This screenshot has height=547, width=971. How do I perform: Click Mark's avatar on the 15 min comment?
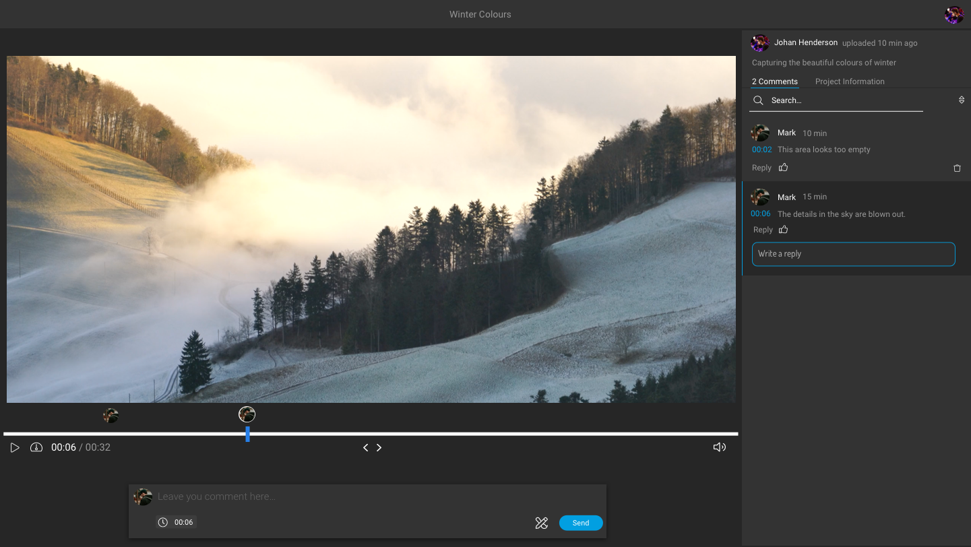click(761, 197)
